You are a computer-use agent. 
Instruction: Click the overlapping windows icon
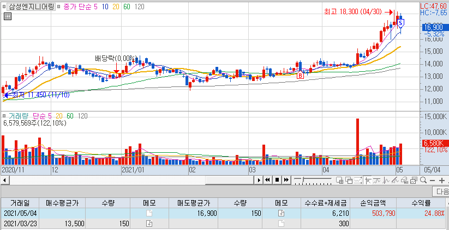tap(349, 181)
